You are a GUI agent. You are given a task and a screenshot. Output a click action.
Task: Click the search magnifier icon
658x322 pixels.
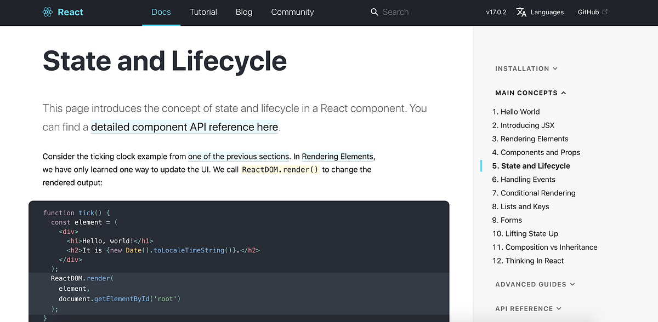375,12
